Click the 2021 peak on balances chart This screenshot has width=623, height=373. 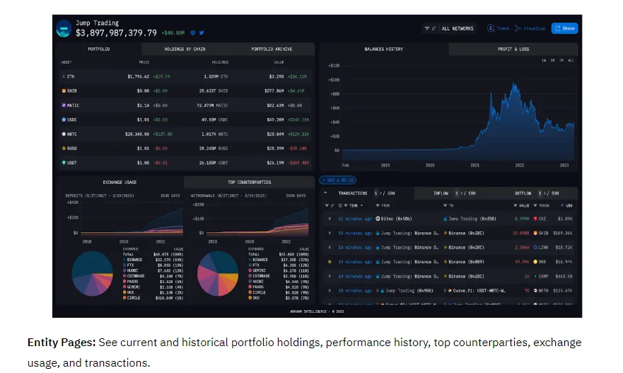(515, 84)
